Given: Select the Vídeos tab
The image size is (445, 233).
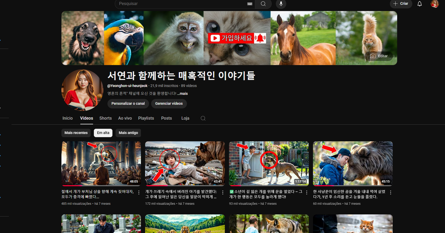Looking at the screenshot, I should click(x=86, y=118).
